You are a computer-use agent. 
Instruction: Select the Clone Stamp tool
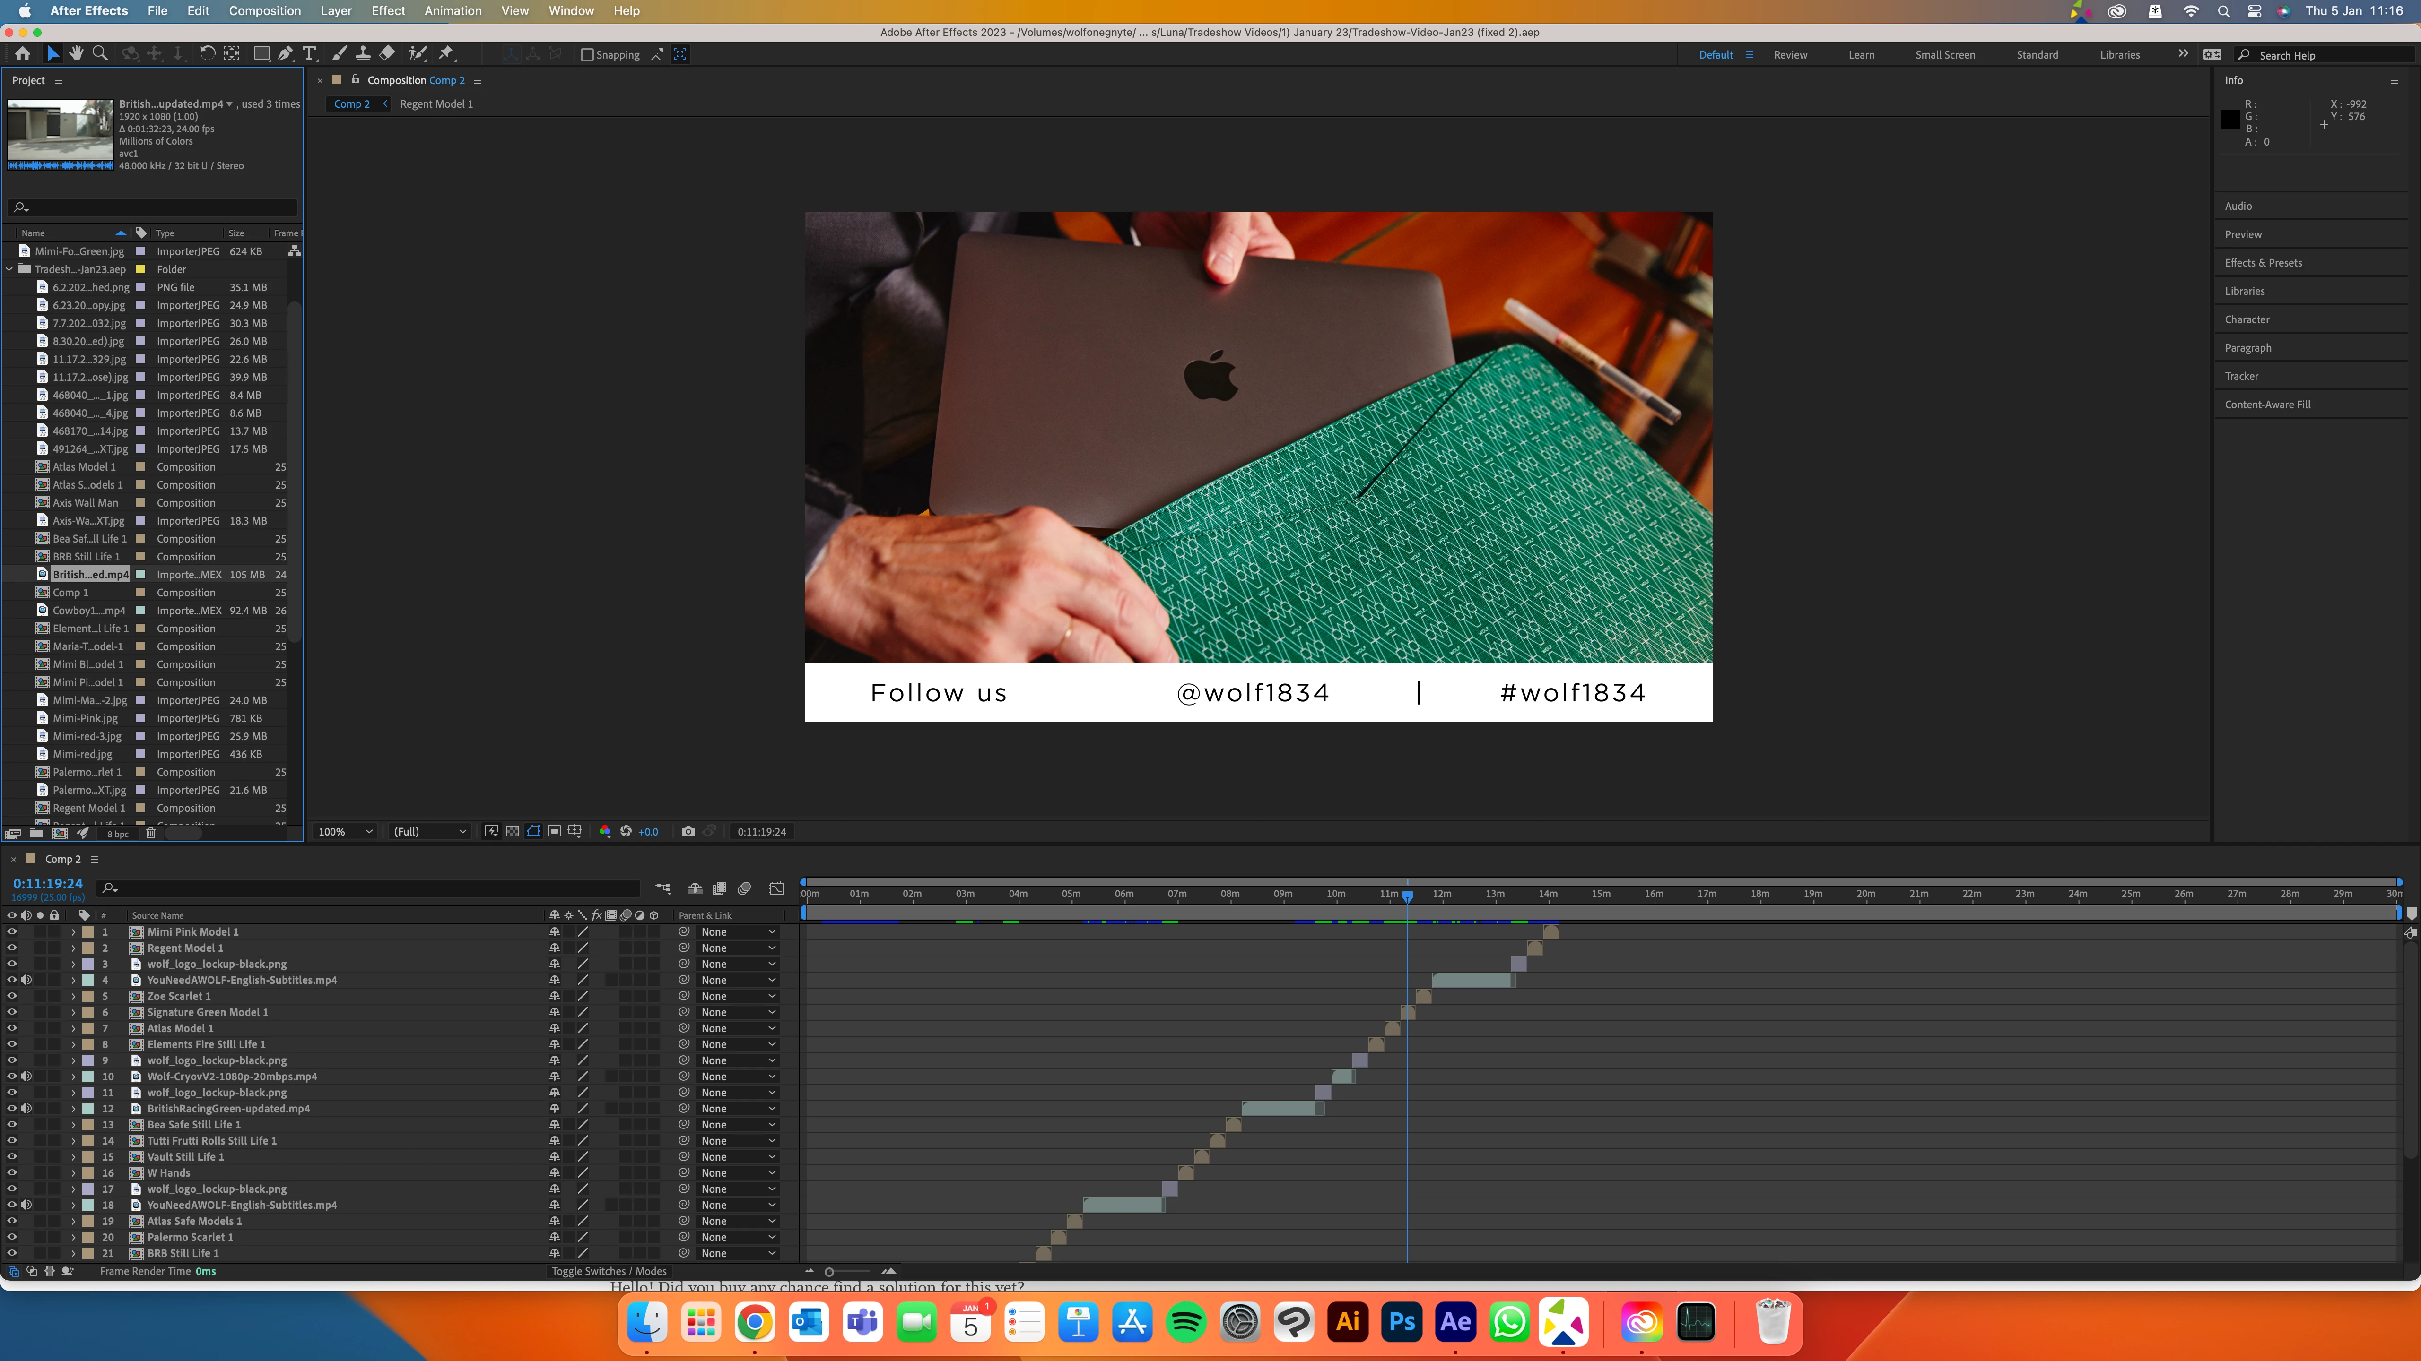coord(363,53)
